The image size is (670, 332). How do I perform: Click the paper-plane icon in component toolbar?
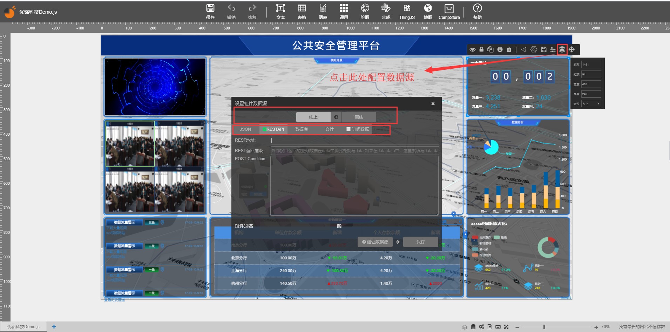tap(524, 49)
